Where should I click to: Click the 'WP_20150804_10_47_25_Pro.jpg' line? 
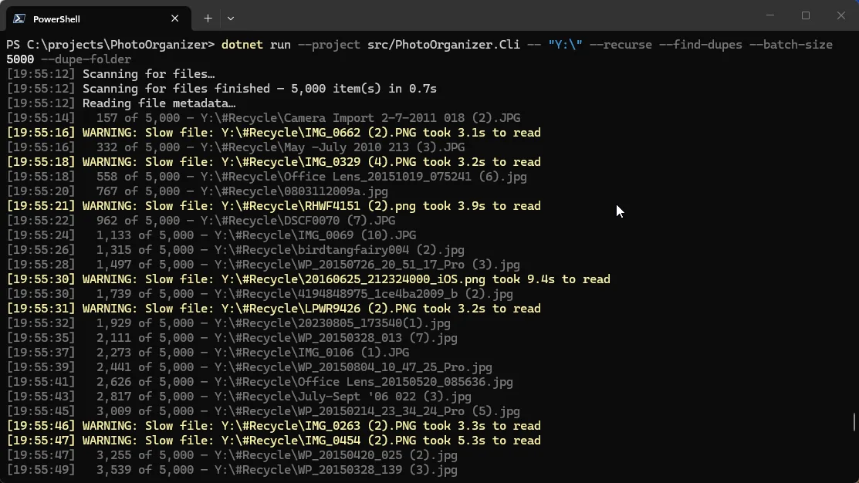pyautogui.click(x=249, y=367)
